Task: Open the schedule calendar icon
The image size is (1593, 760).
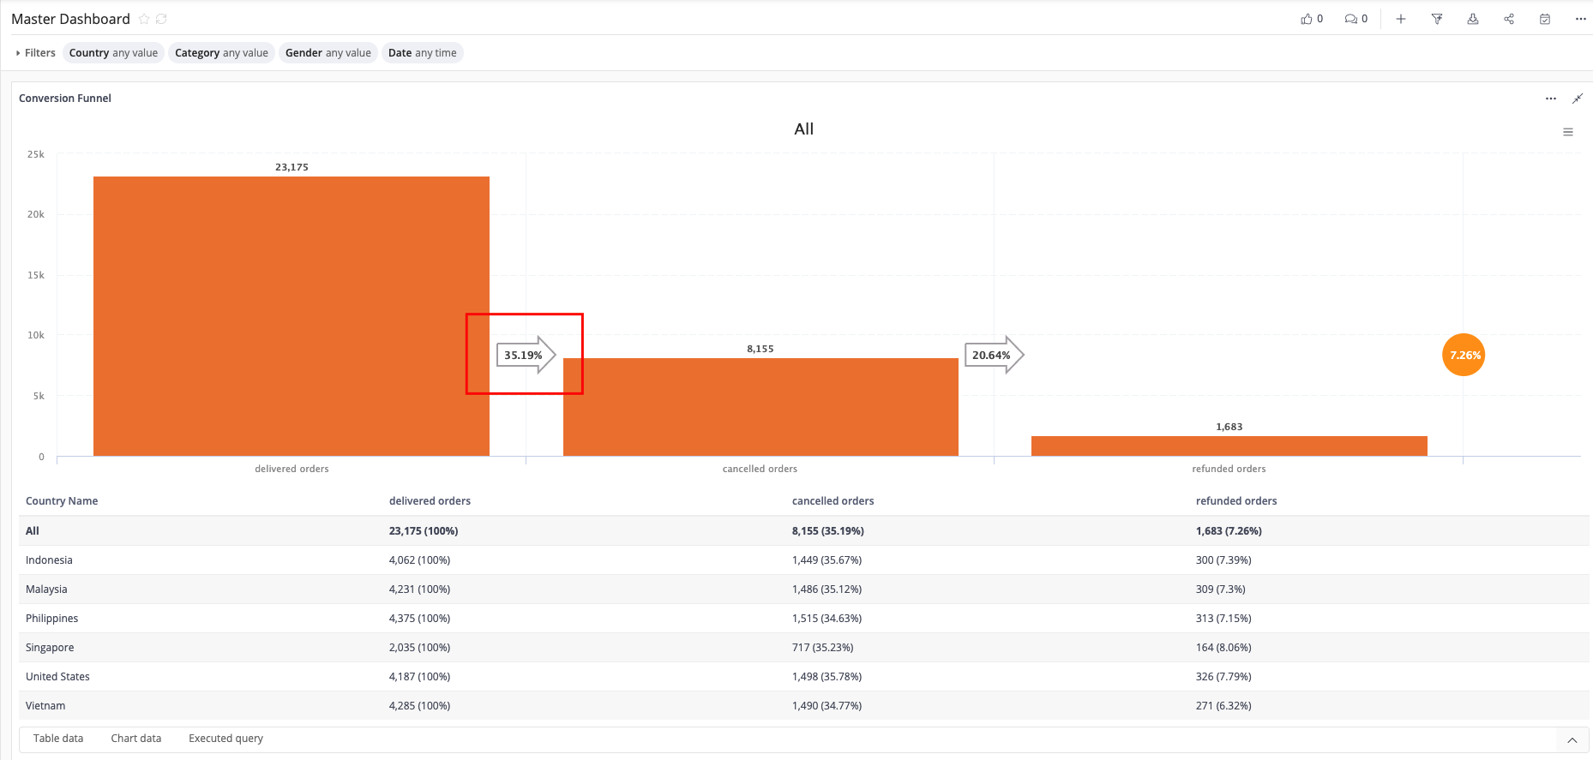Action: (1545, 19)
